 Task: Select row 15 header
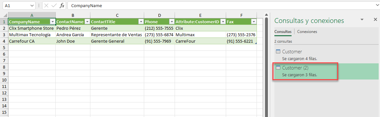click(4, 112)
